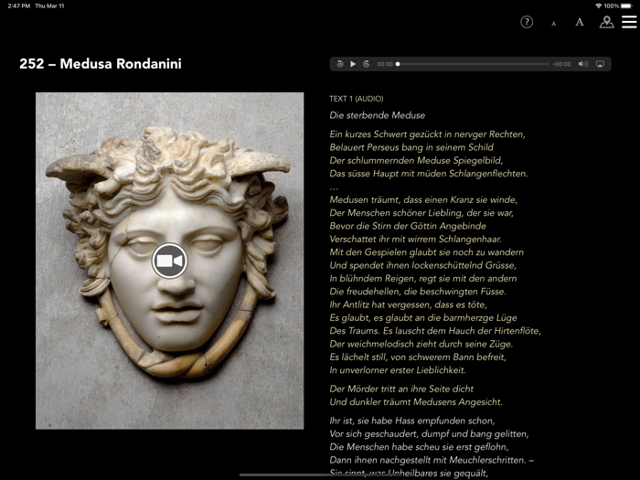Play the video on Medusa image
640x480 pixels.
coord(169,261)
